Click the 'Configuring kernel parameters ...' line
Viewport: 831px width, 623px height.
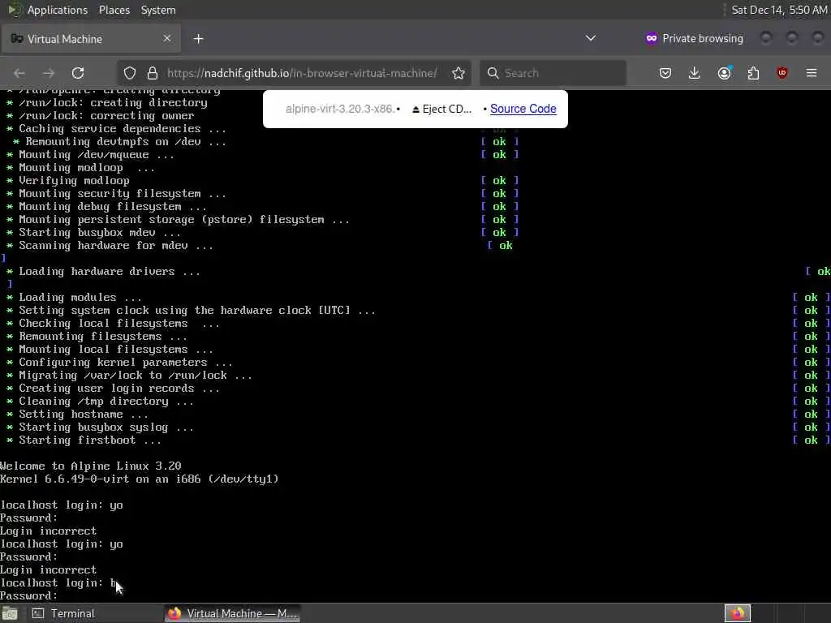(x=120, y=363)
